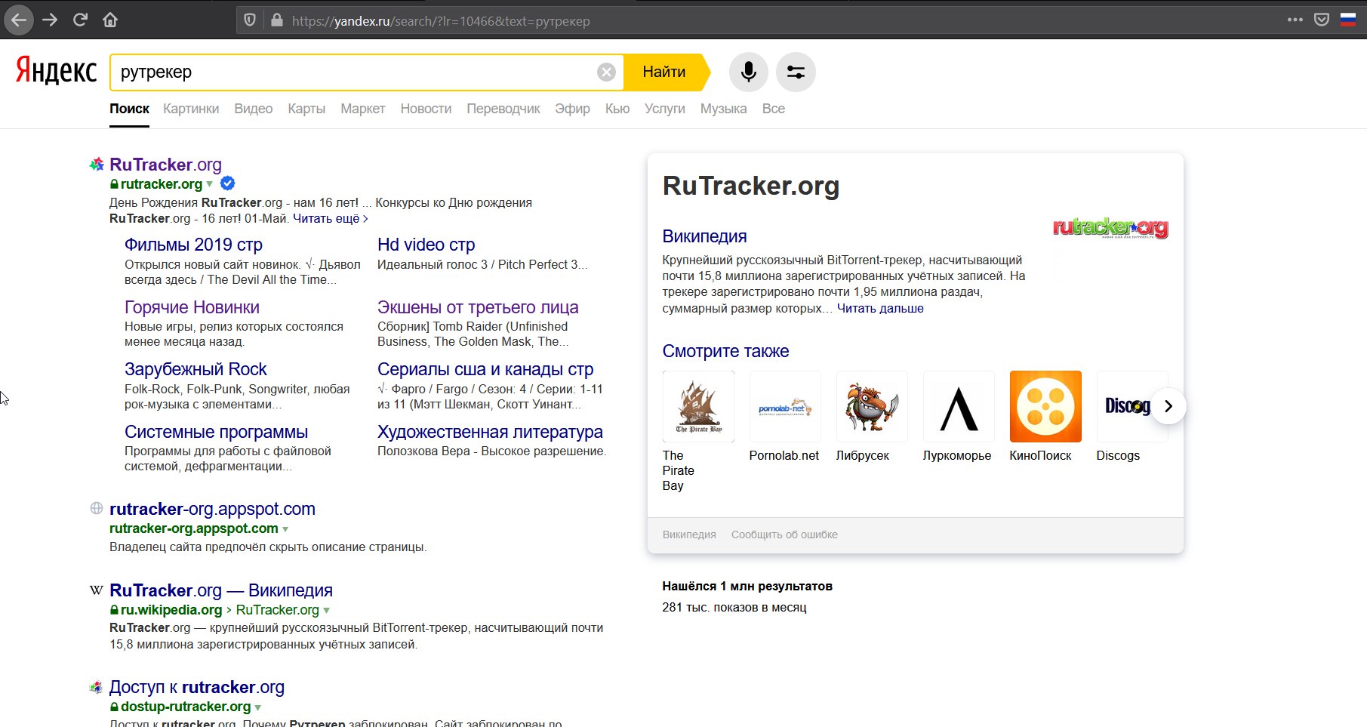Open rutracker-org.appspot.com result title
This screenshot has height=727, width=1367.
(x=212, y=509)
